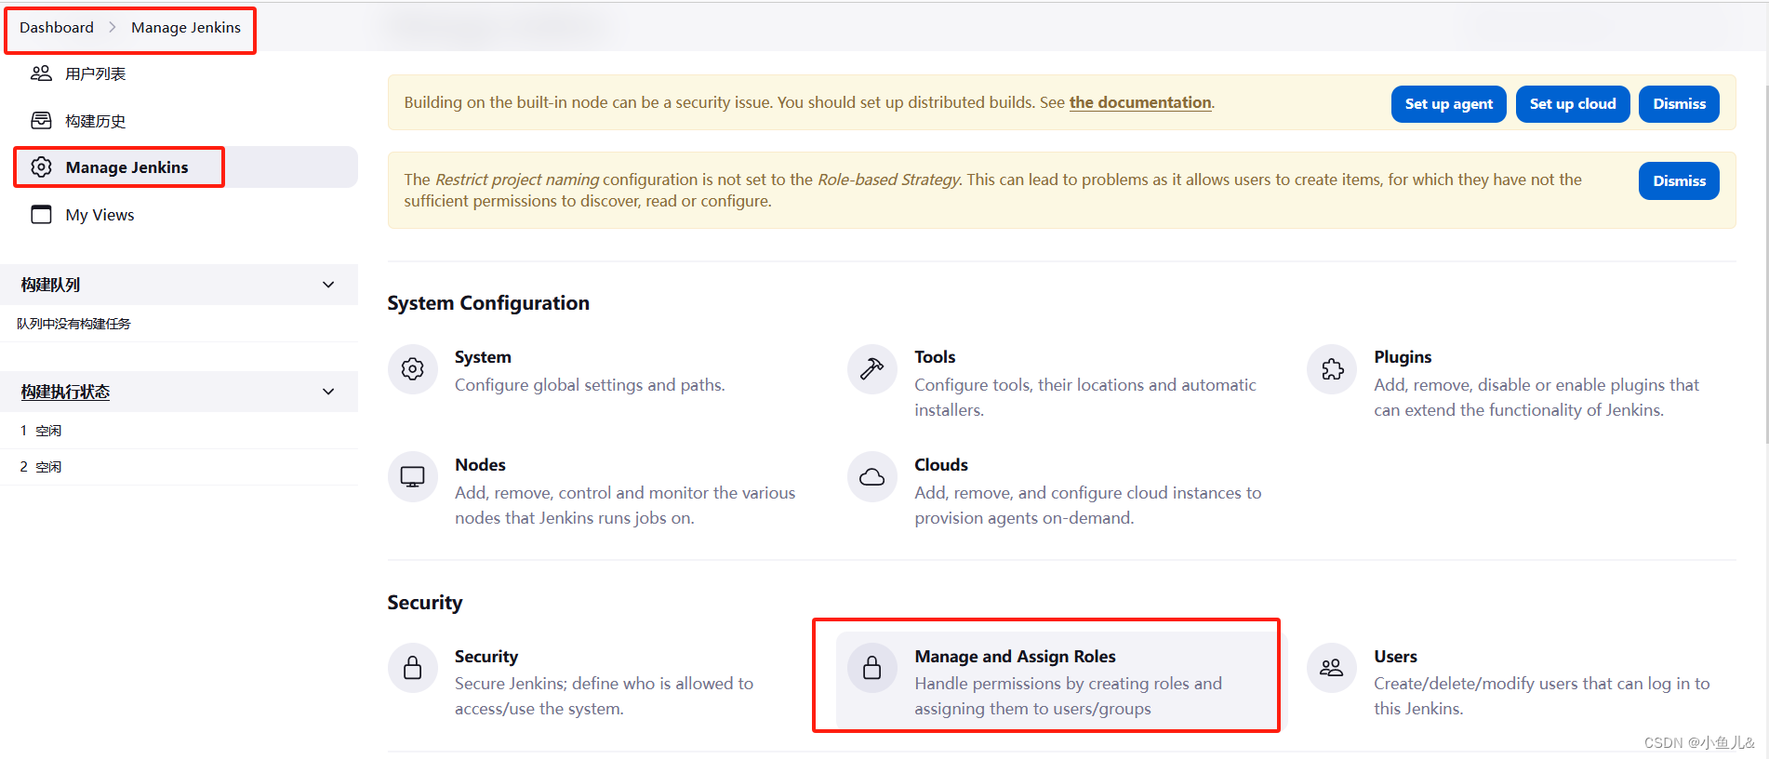Select Manage Jenkins in the sidebar
Image resolution: width=1769 pixels, height=759 pixels.
186,167
